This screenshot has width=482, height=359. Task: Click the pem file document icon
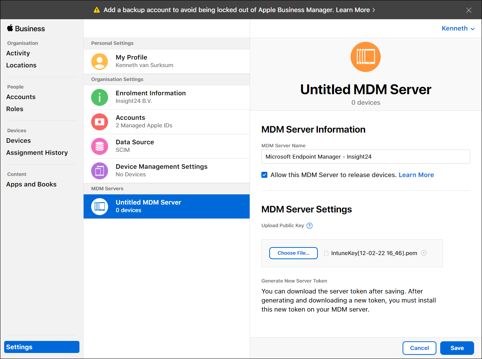click(326, 253)
